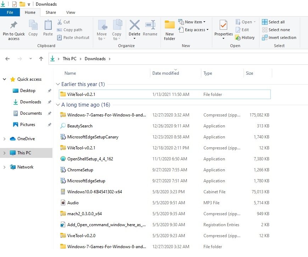Open History in the ribbon
This screenshot has height=257, width=308.
coord(245,38)
